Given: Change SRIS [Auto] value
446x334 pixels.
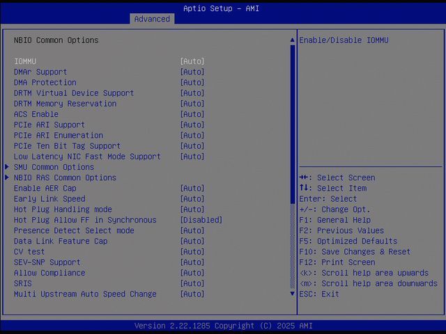Looking at the screenshot, I should click(192, 283).
